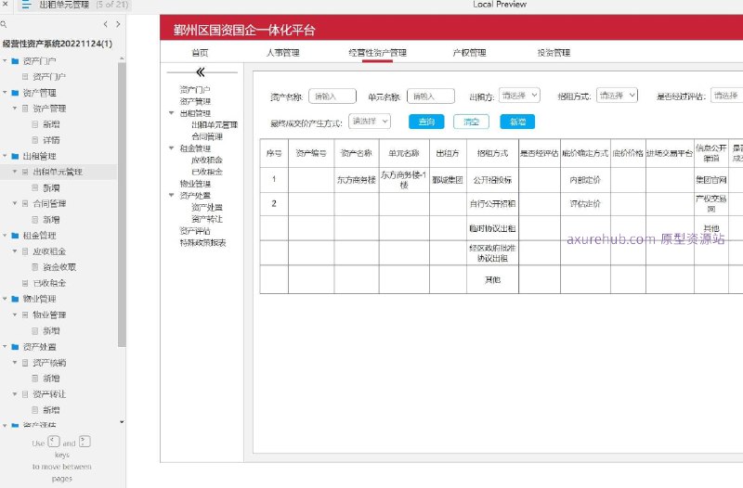This screenshot has height=488, width=743.
Task: Open 已收租金 in inner menu
Action: pyautogui.click(x=207, y=172)
